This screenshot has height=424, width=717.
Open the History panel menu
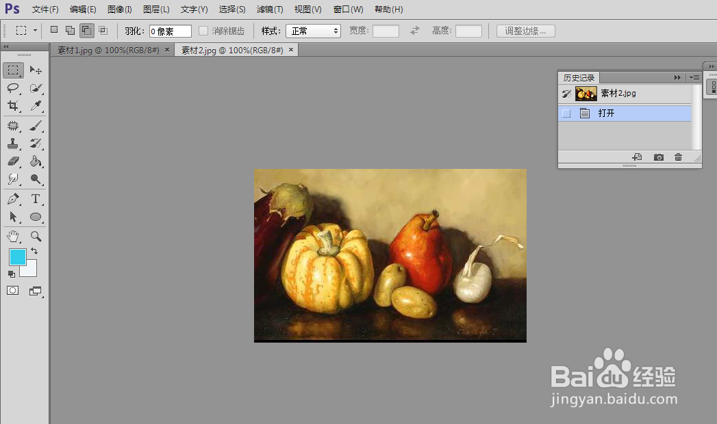[694, 77]
